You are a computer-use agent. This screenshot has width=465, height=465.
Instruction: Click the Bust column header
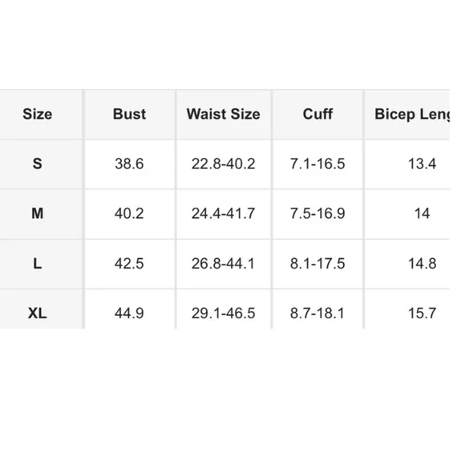129,114
